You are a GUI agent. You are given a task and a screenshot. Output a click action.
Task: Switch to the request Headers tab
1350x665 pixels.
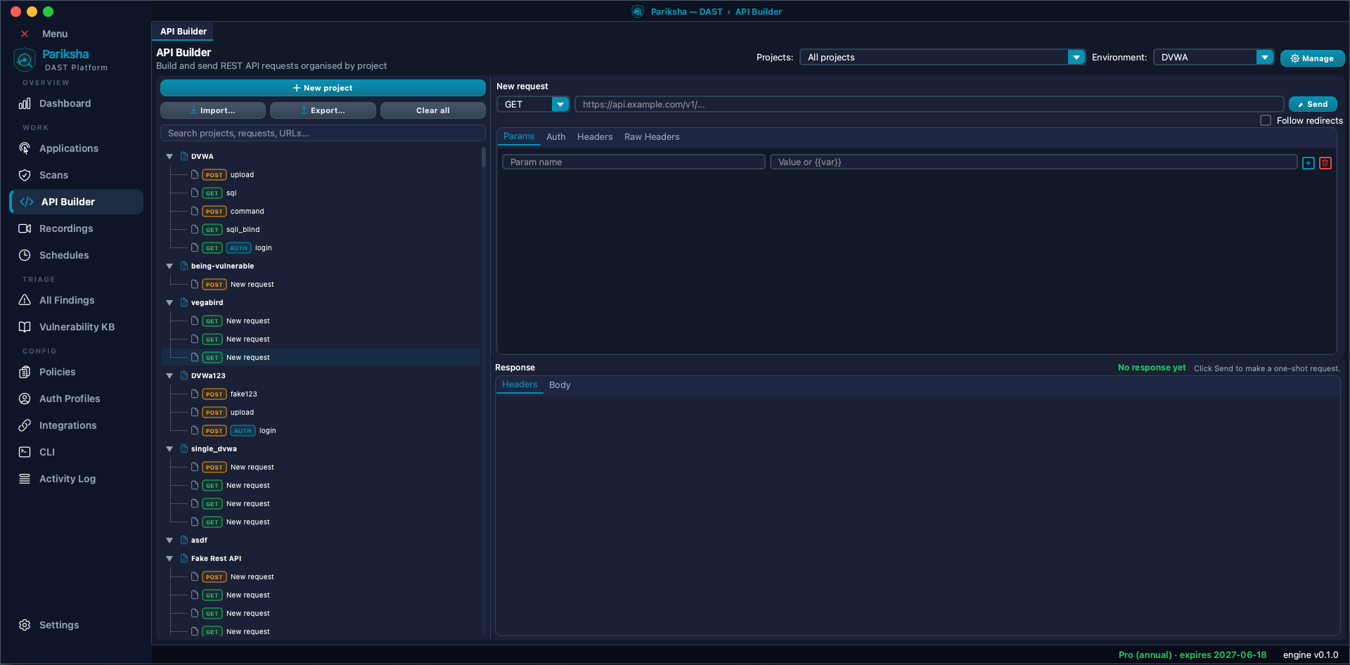click(x=595, y=136)
